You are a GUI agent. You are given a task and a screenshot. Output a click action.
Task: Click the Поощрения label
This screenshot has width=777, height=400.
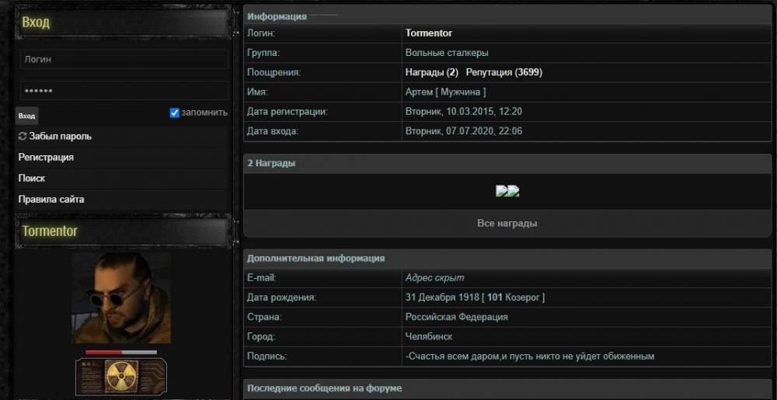click(x=274, y=72)
